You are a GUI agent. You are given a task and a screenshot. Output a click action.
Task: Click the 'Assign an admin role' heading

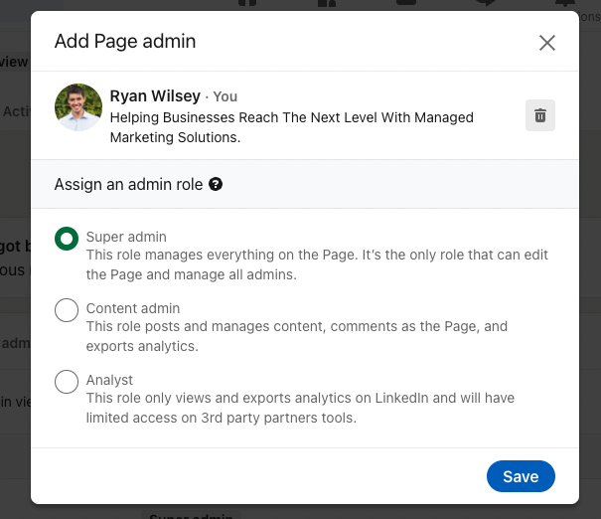tap(128, 184)
